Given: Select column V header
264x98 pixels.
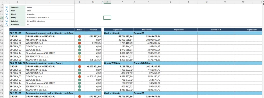Looking at the screenshot, I should (225, 2).
